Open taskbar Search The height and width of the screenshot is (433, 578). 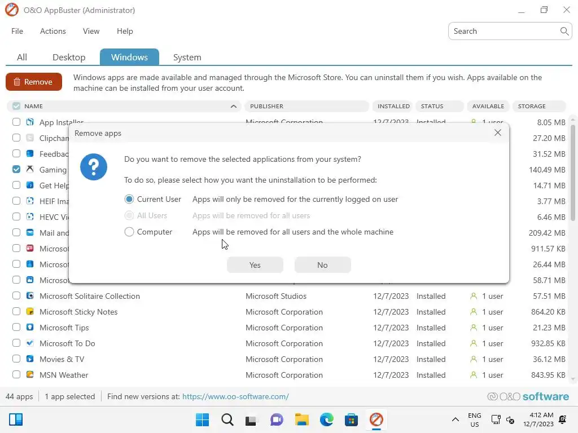(227, 419)
